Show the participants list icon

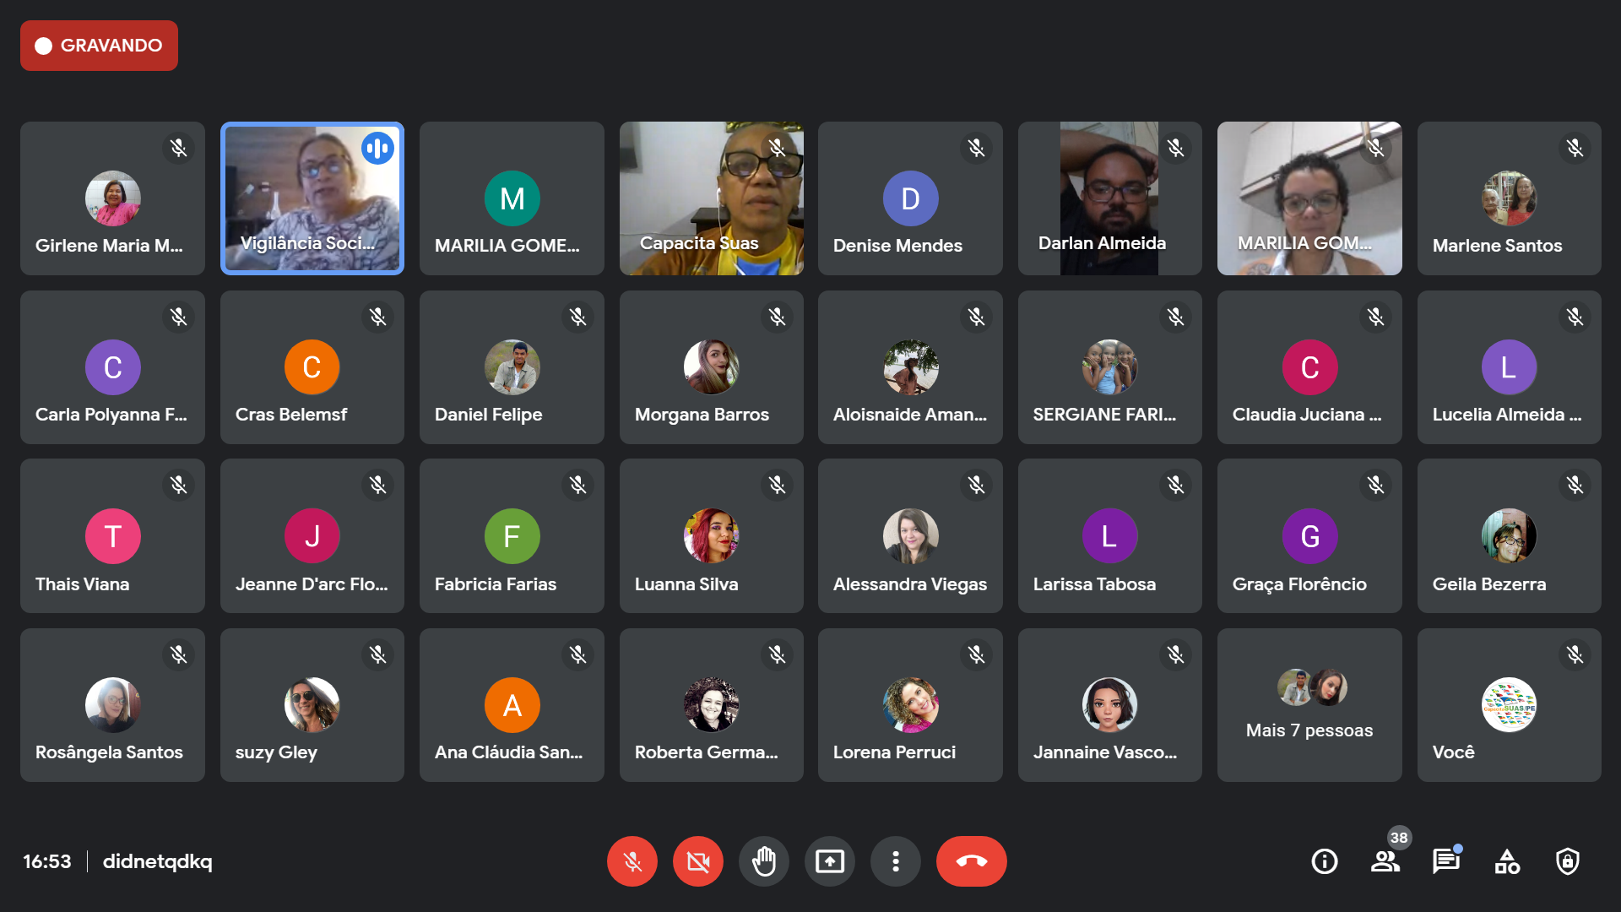coord(1385,861)
